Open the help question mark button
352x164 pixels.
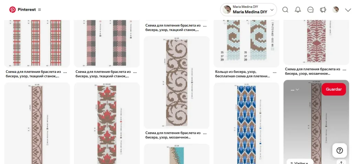tap(340, 151)
